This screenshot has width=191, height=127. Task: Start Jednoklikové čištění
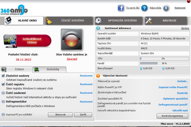click(x=27, y=41)
